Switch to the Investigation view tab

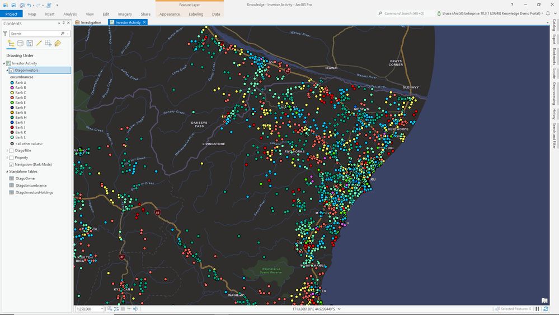click(x=91, y=22)
